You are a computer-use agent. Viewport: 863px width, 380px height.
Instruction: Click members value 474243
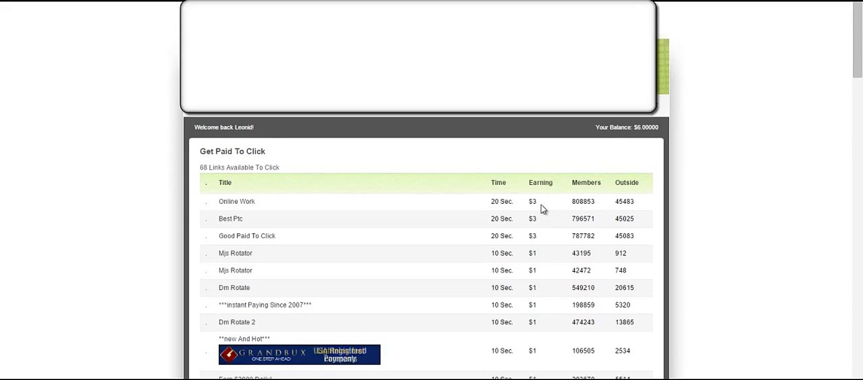pyautogui.click(x=583, y=322)
